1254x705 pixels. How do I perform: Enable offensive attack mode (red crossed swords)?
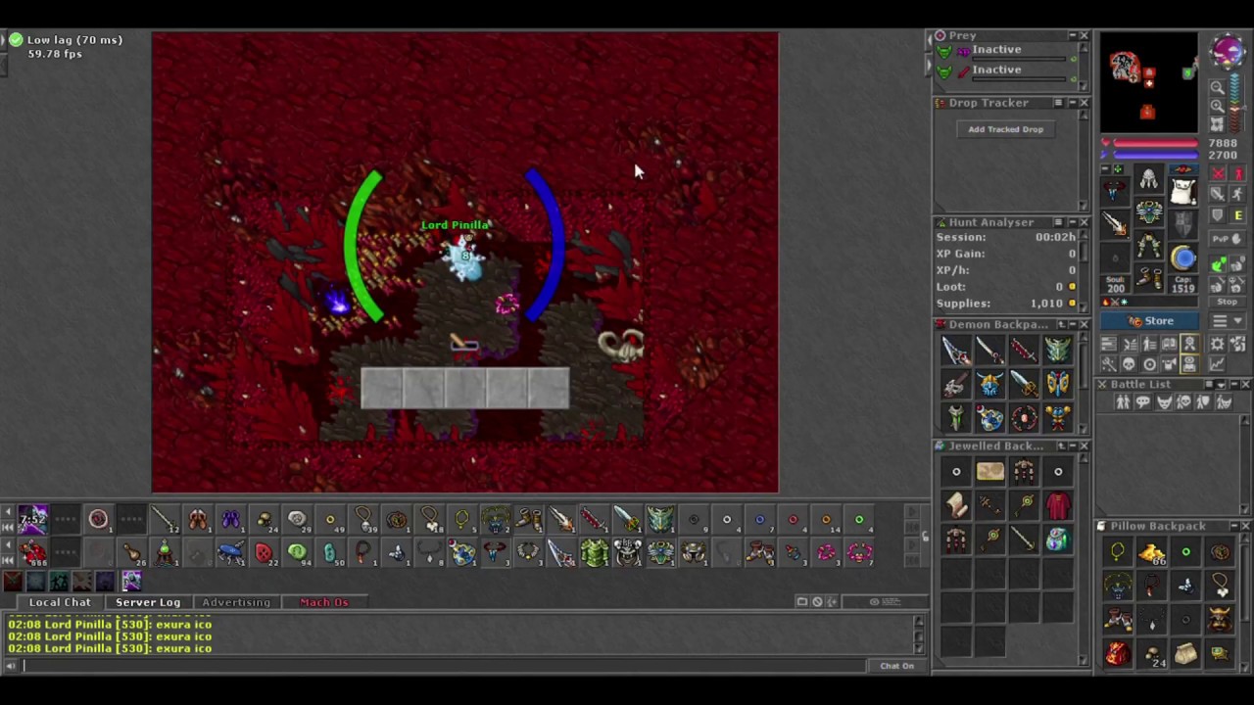1218,172
